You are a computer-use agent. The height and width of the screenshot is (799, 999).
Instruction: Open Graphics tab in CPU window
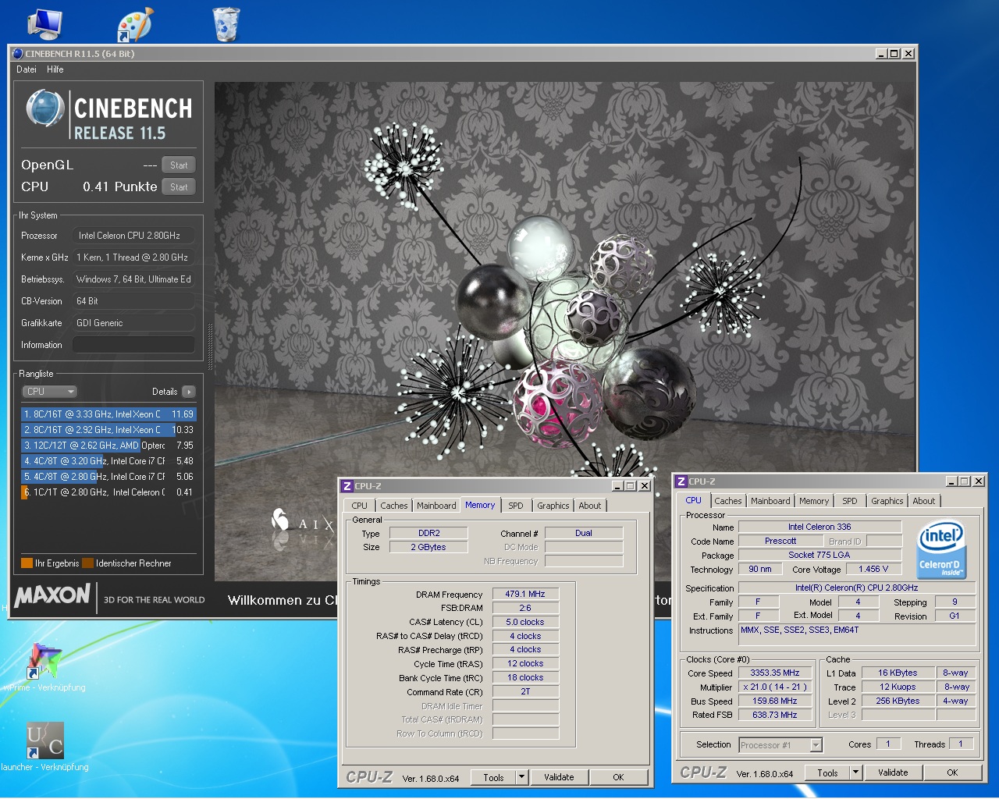pyautogui.click(x=887, y=501)
